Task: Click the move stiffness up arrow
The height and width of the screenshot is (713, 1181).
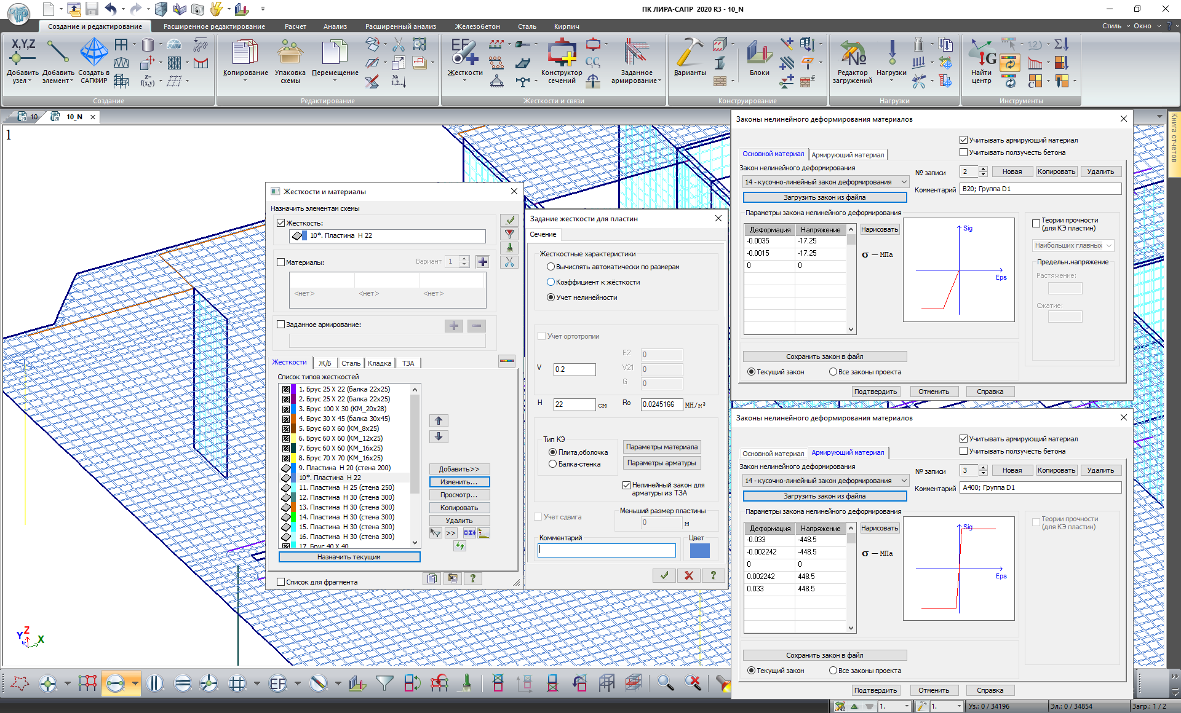Action: coord(439,420)
